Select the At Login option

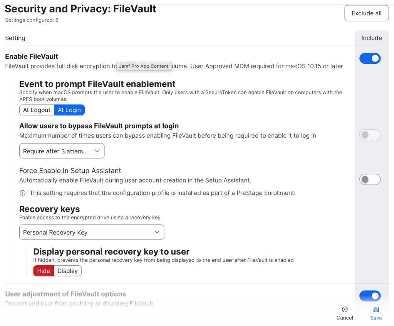point(69,110)
